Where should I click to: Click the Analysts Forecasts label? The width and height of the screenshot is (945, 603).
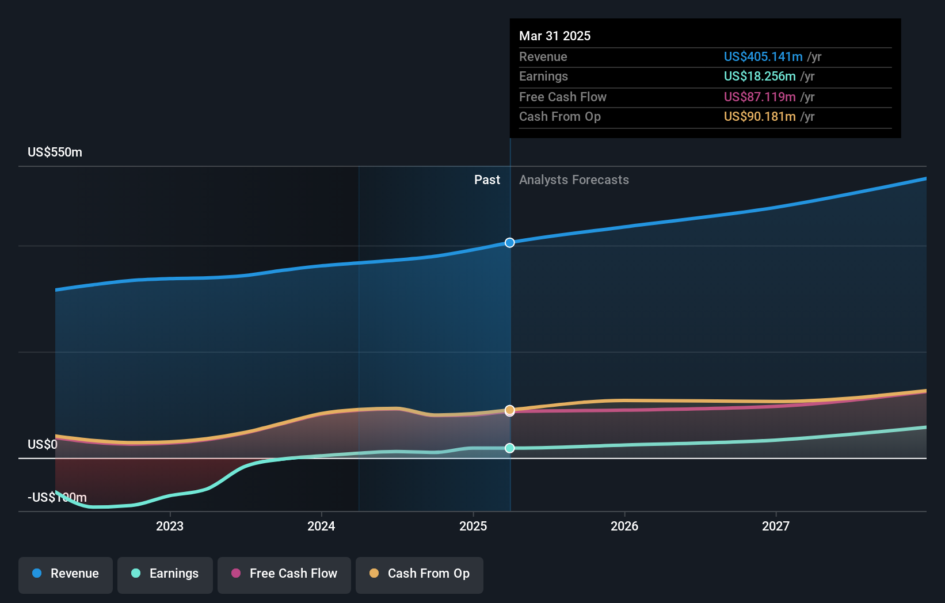(574, 180)
